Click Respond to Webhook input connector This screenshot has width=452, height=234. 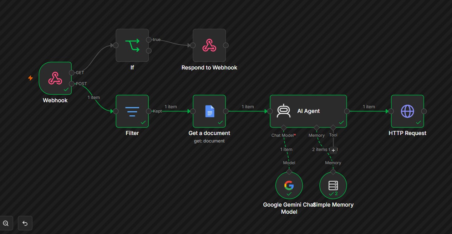coord(193,45)
